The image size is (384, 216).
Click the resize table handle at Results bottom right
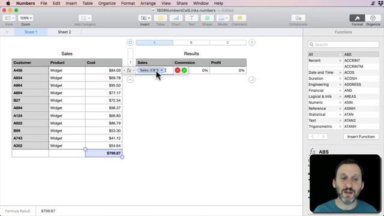tap(252, 79)
